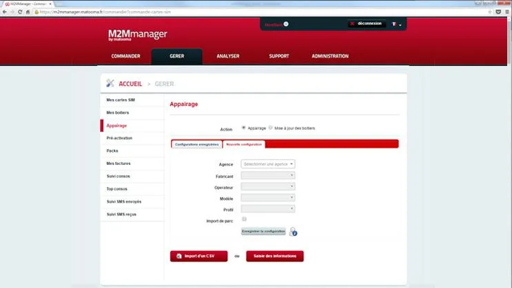Click the browser forward arrow

coord(12,12)
